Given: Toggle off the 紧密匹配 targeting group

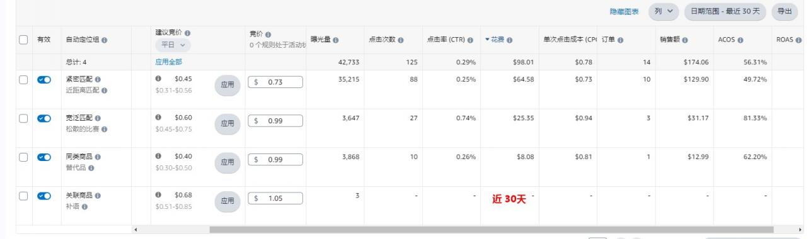Looking at the screenshot, I should (44, 79).
